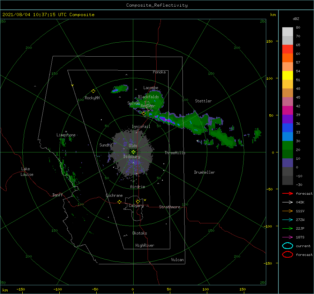Pick the purple 36-39 dBZ color band

pos(287,119)
